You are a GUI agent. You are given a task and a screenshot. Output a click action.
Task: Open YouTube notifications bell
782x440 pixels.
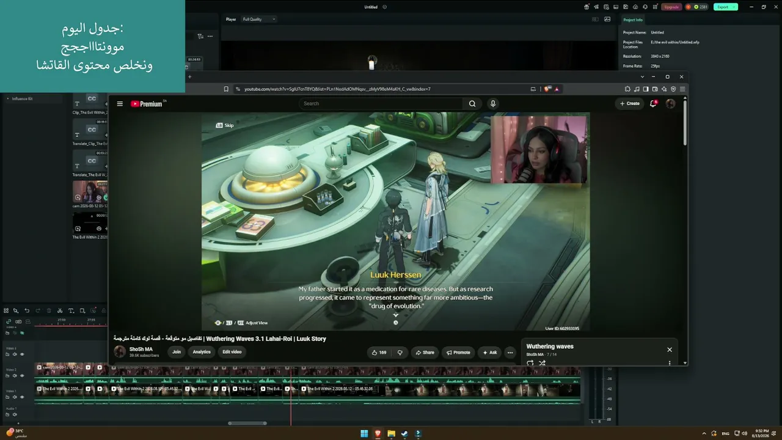coord(653,104)
